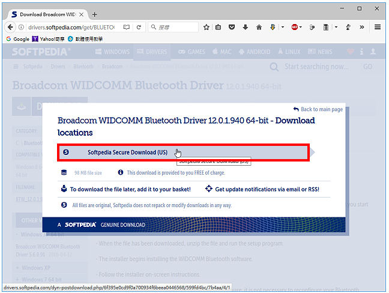Open the downloads arrow panel

pyautogui.click(x=246, y=27)
